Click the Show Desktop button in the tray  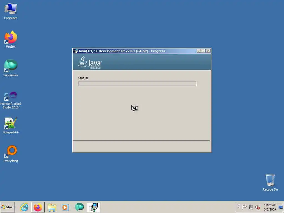pos(281,207)
